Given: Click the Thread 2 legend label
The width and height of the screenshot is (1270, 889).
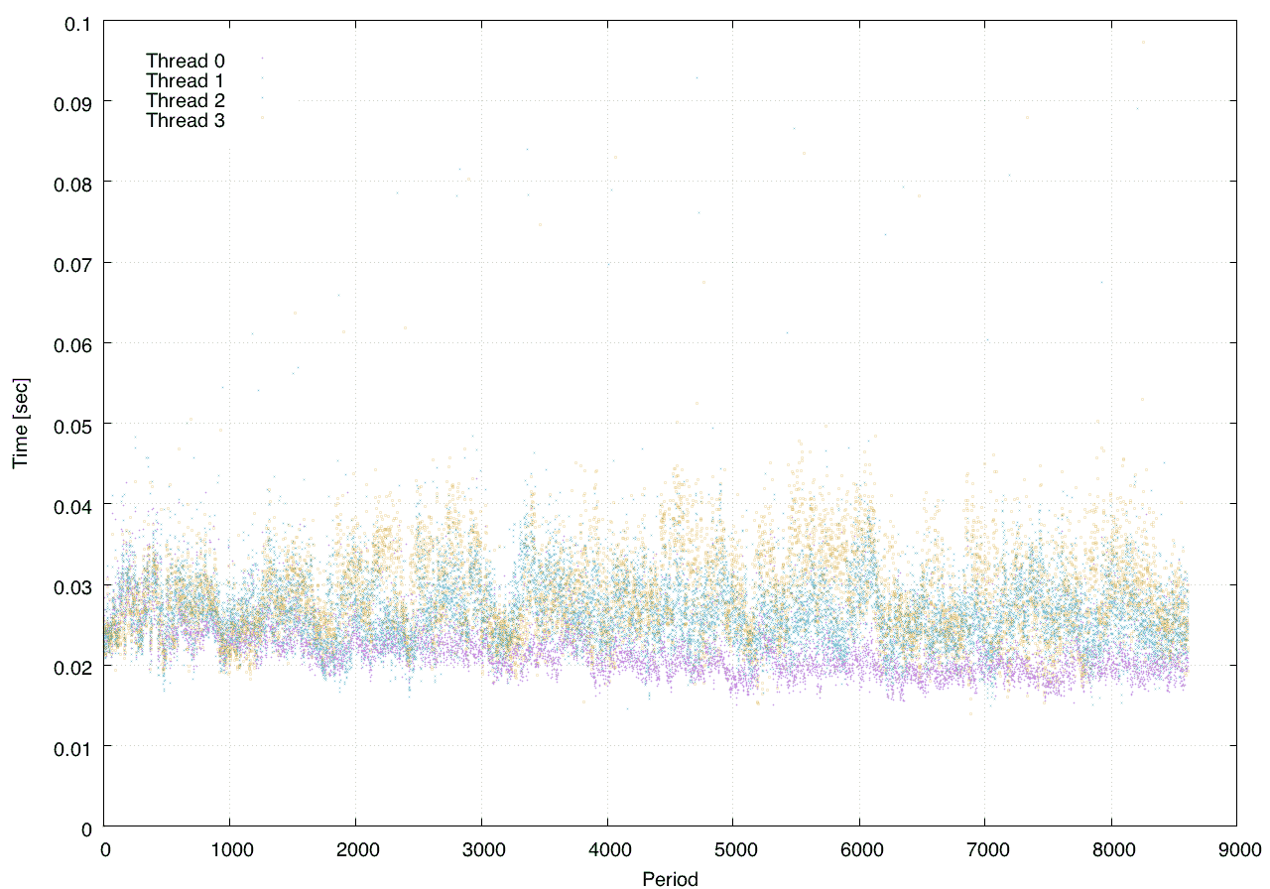Looking at the screenshot, I should click(x=186, y=101).
